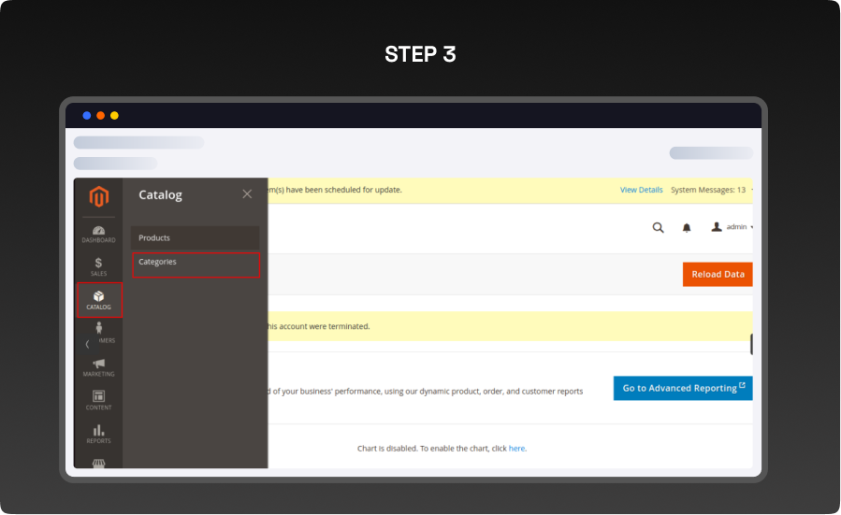Open the notifications bell icon
This screenshot has height=515, width=841.
[x=686, y=227]
